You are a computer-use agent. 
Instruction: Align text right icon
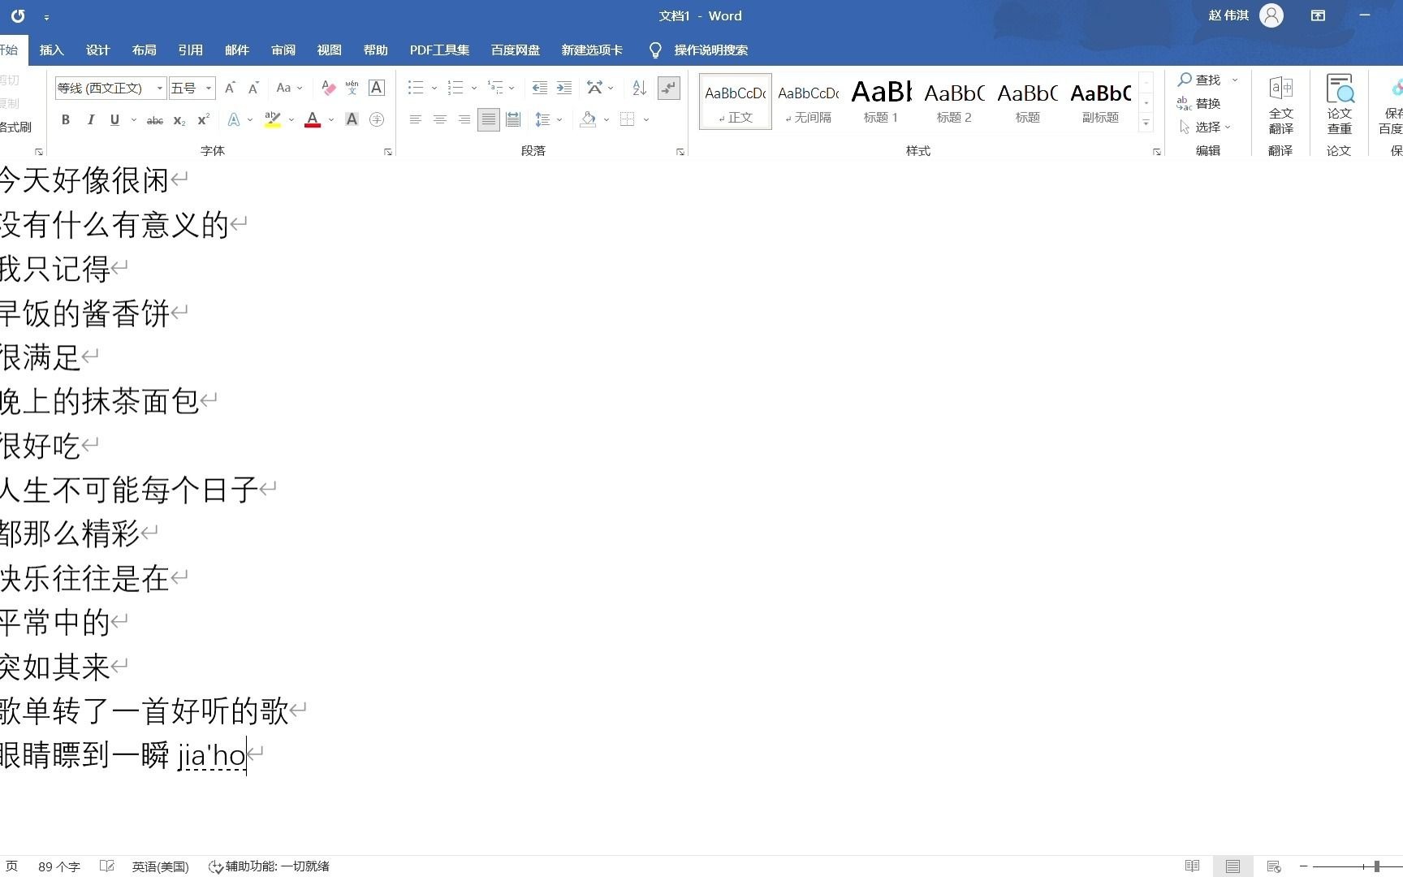[x=464, y=120]
